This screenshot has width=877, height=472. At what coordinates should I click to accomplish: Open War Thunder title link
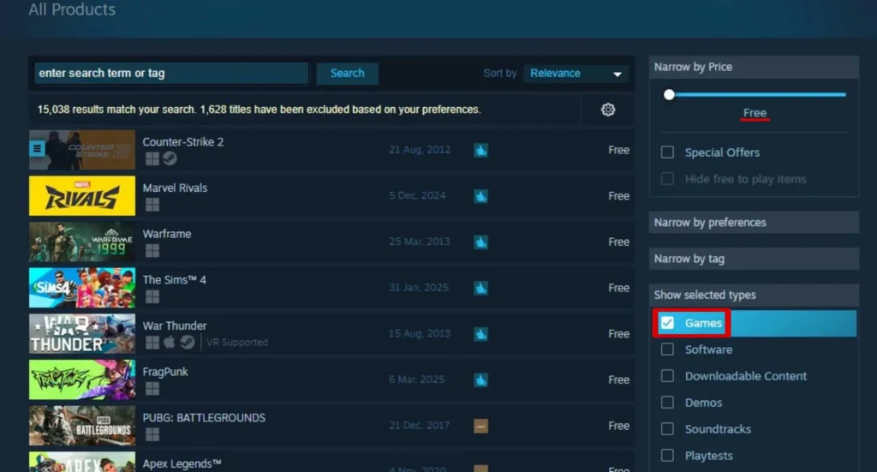click(175, 326)
